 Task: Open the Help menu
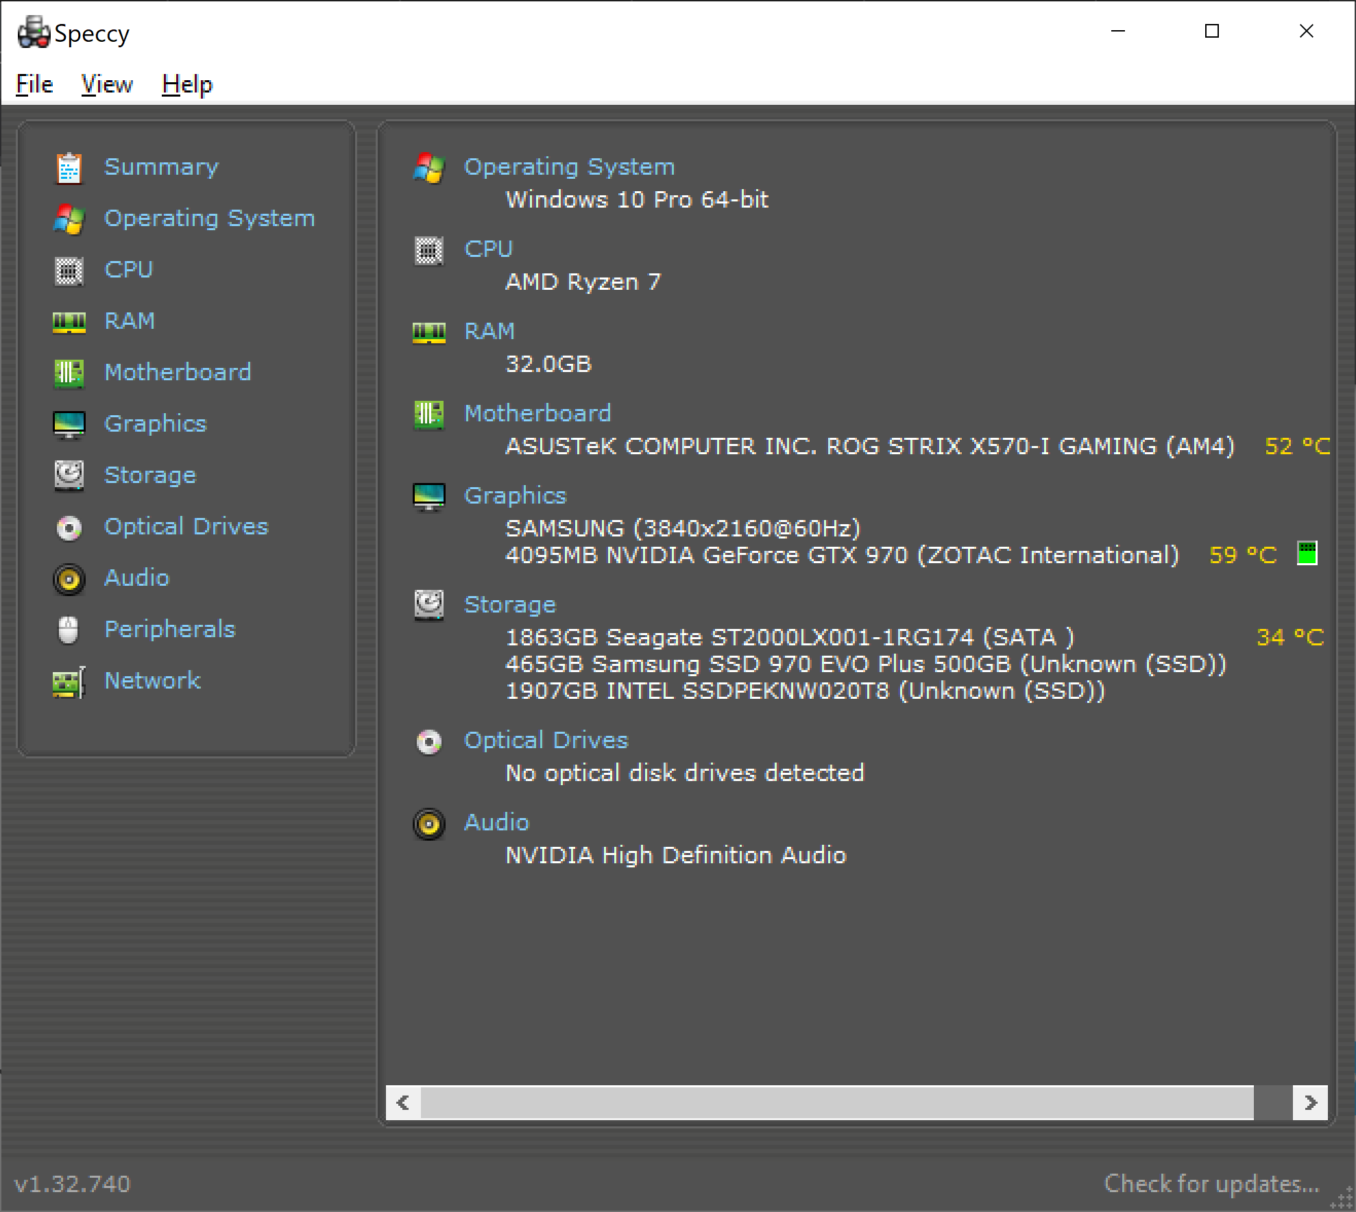point(187,84)
